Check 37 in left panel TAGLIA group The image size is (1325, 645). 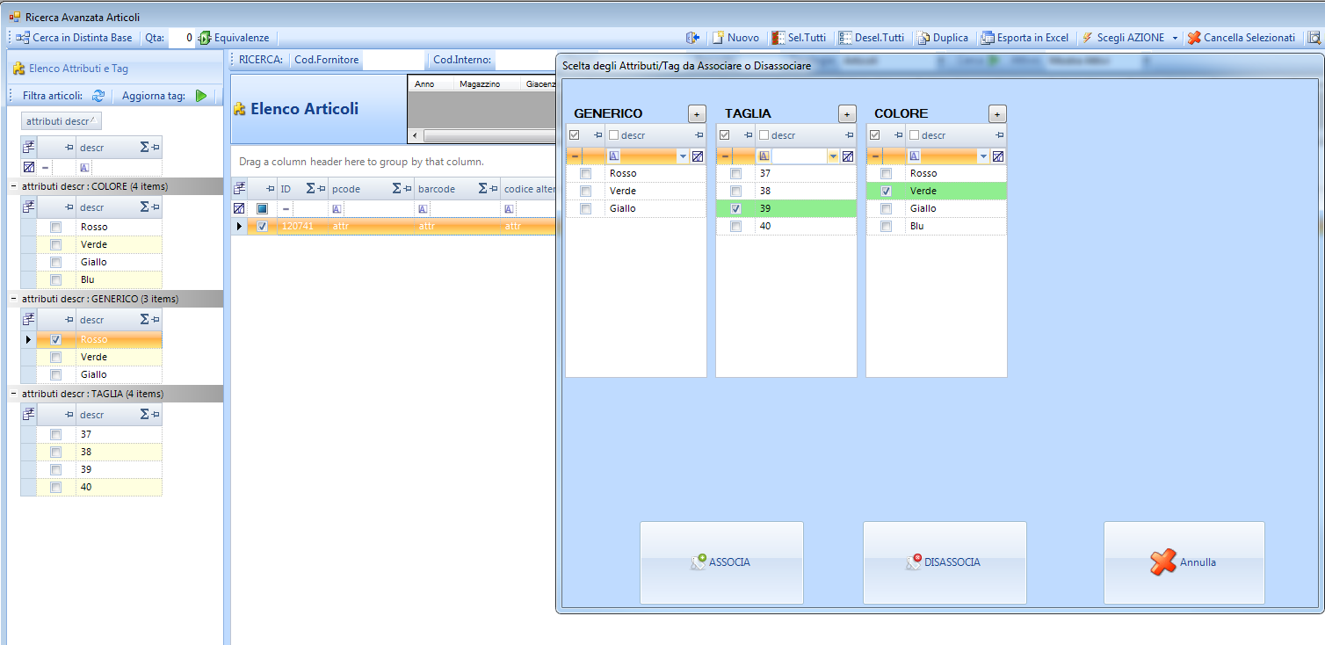click(x=55, y=434)
